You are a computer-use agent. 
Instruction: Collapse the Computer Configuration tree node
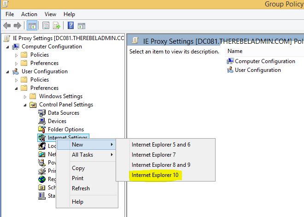(x=7, y=47)
